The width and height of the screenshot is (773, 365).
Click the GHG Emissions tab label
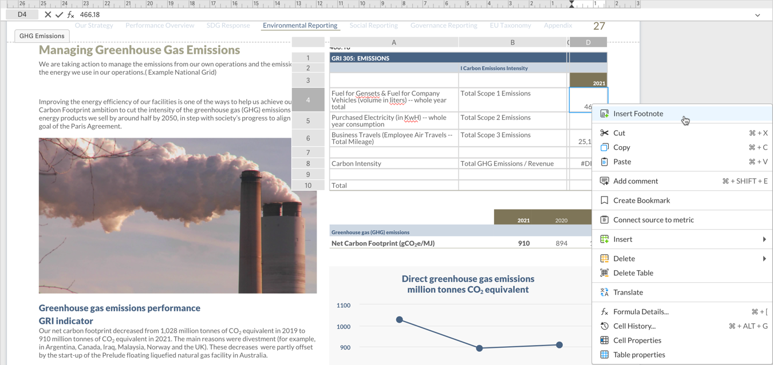tap(42, 36)
